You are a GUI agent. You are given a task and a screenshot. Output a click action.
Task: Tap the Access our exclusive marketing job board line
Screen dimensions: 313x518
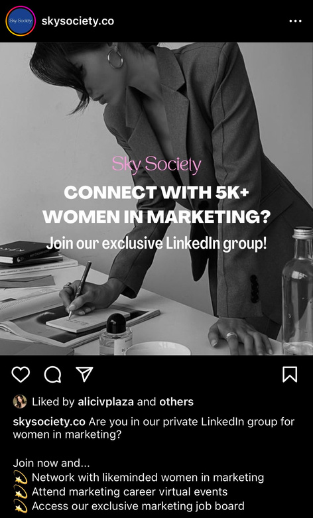(x=129, y=506)
